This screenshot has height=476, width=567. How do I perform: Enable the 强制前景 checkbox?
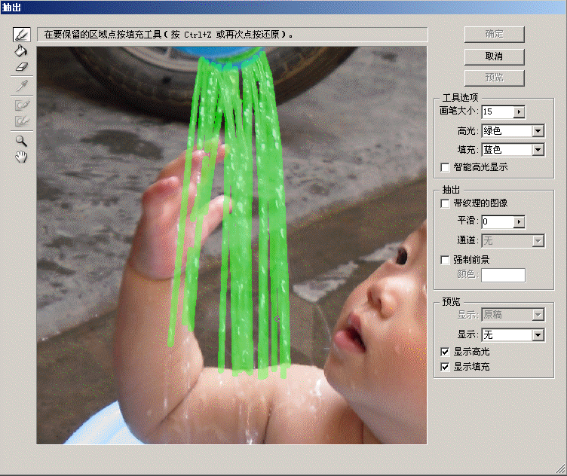445,260
